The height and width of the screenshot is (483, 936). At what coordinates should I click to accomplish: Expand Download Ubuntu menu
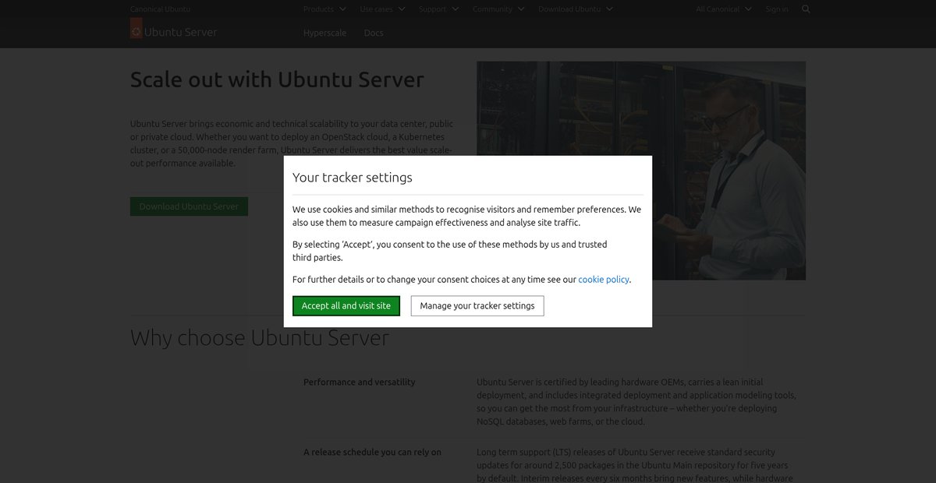[576, 9]
